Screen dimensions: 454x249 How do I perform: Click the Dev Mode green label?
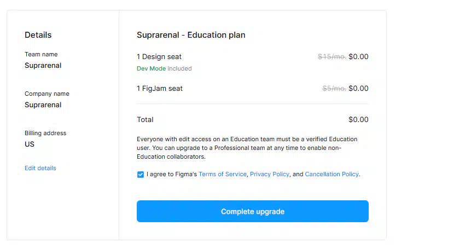point(151,68)
